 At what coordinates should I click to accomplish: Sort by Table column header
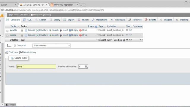click(x=13, y=26)
